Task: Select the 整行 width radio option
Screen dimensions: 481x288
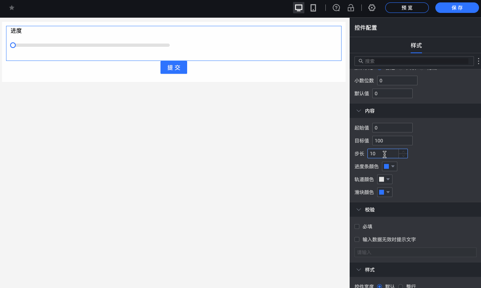Action: pos(400,286)
